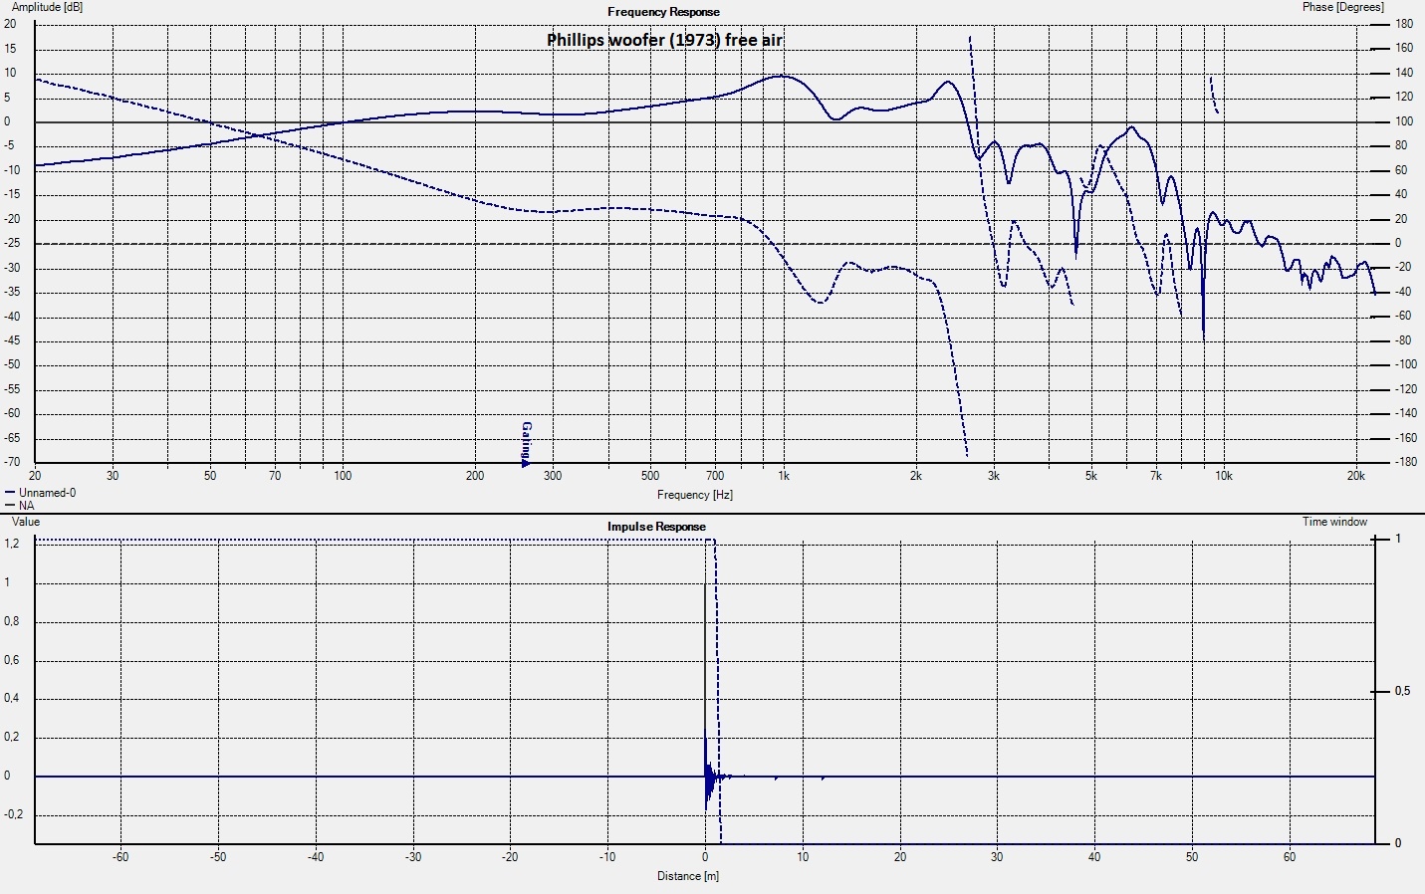1425x894 pixels.
Task: Click the 180 tick on the phase axis
Action: tap(1404, 24)
